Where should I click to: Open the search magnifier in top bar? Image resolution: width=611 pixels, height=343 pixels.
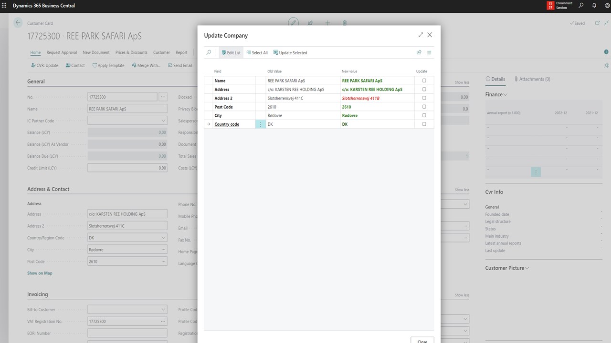pyautogui.click(x=581, y=6)
